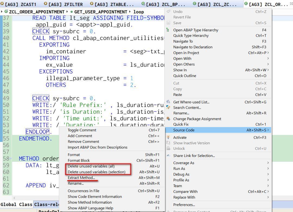Click the CHECK keyword on line 39
This screenshot has width=293, height=212.
coord(41,31)
